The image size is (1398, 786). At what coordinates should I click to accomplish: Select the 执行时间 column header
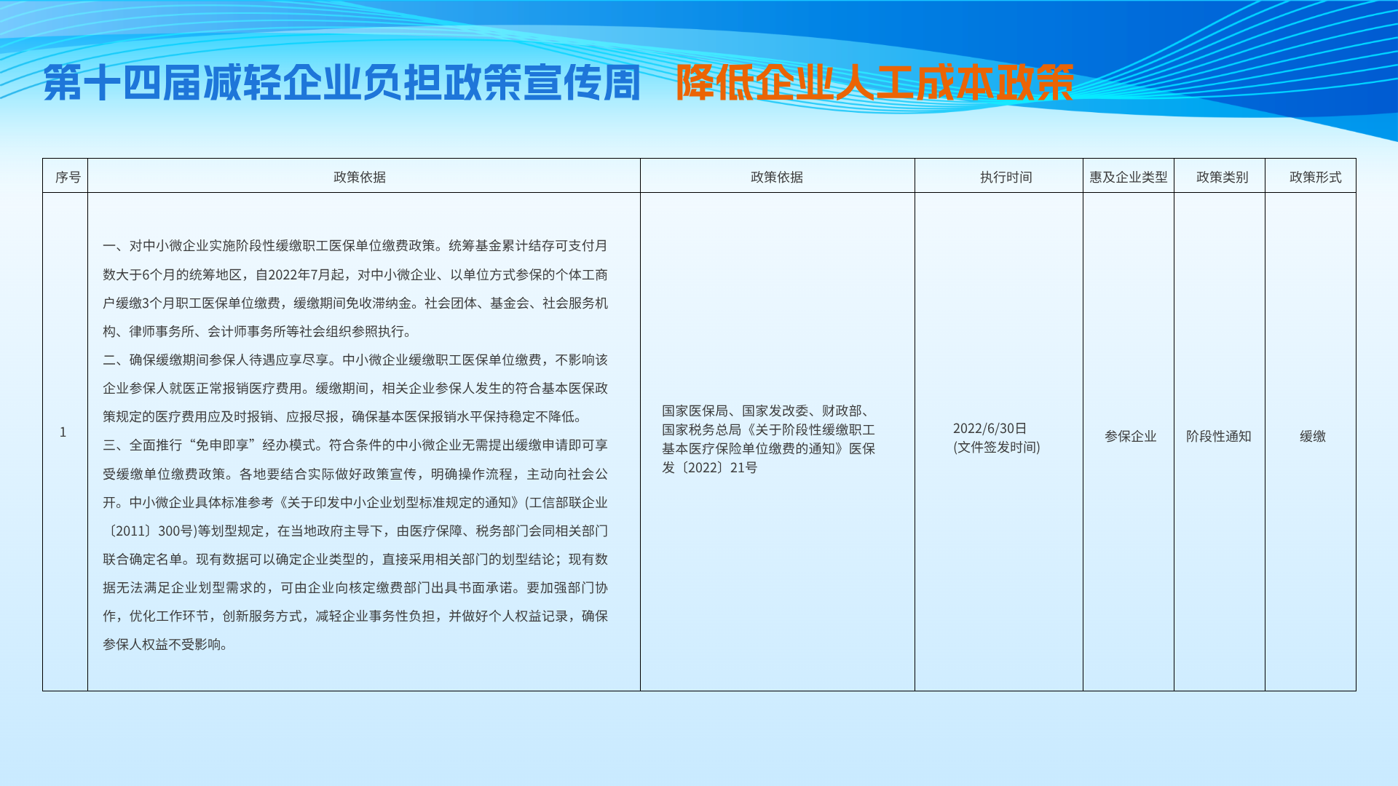(1006, 177)
